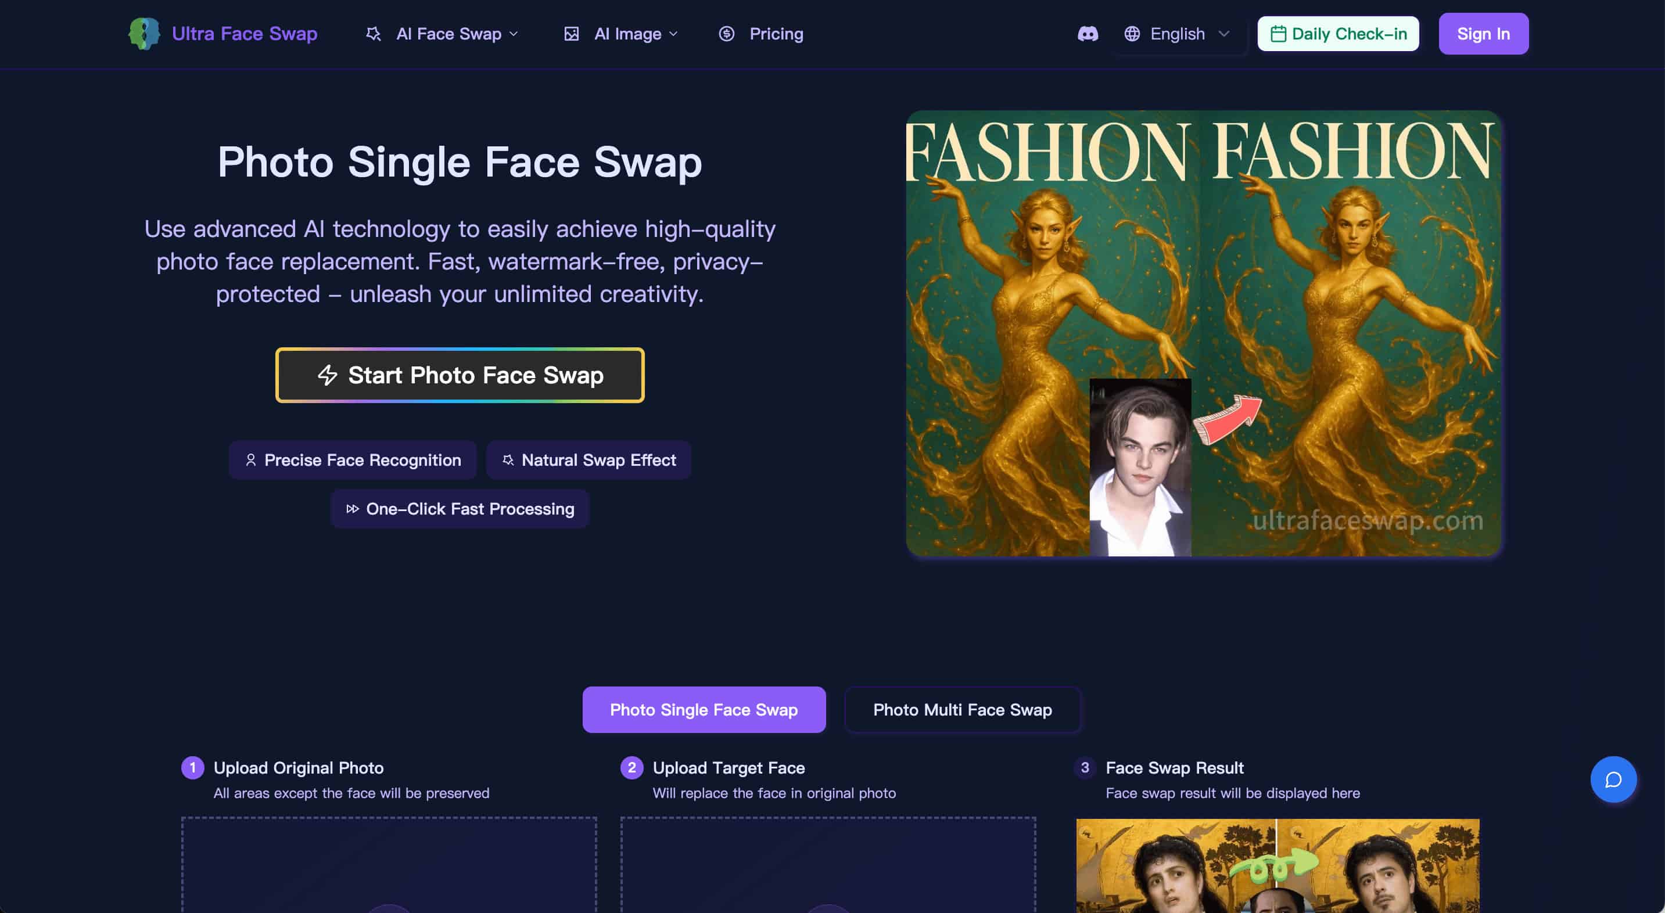Viewport: 1665px width, 913px height.
Task: Click the globe language icon
Action: tap(1132, 34)
